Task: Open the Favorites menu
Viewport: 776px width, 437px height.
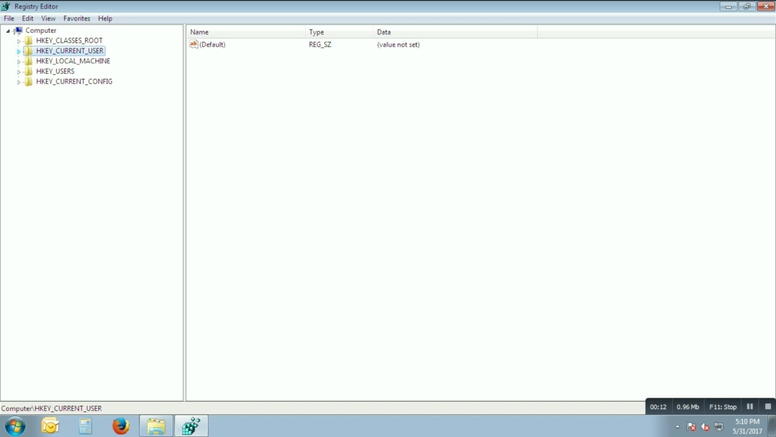Action: pyautogui.click(x=77, y=18)
